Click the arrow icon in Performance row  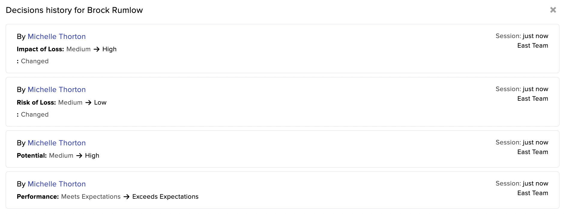(x=126, y=197)
